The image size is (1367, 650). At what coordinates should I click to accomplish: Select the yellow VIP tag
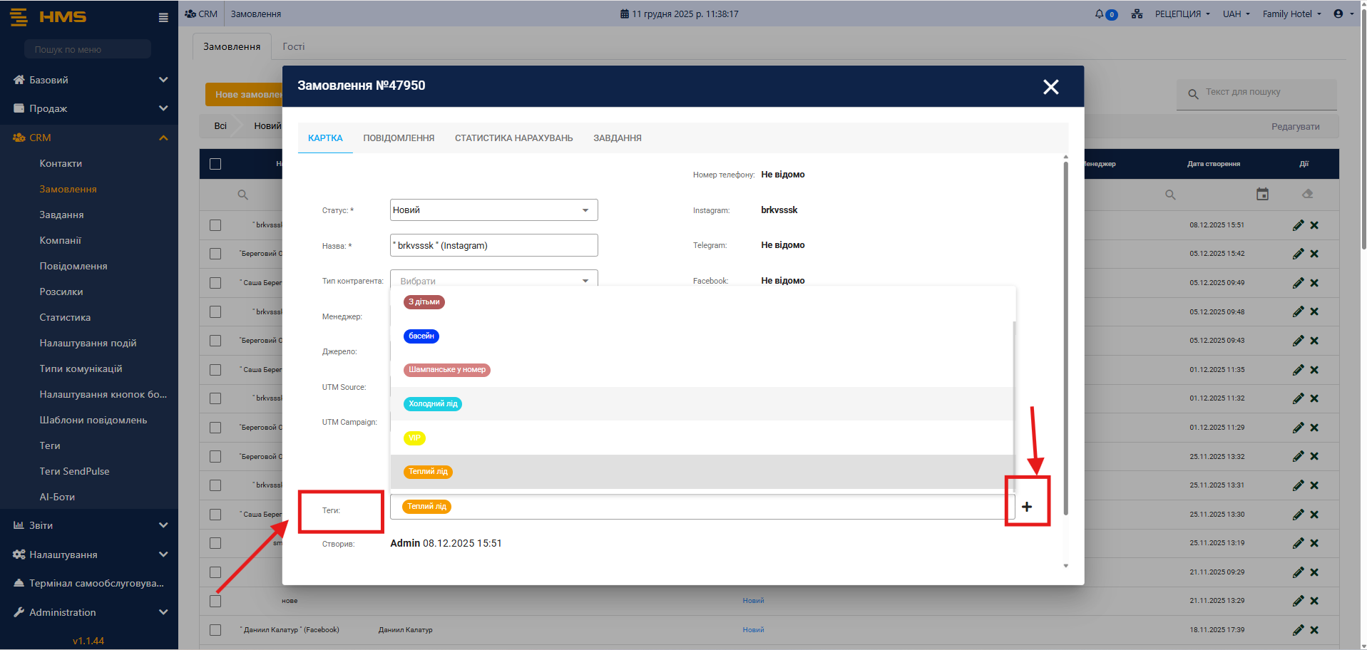[x=414, y=438]
